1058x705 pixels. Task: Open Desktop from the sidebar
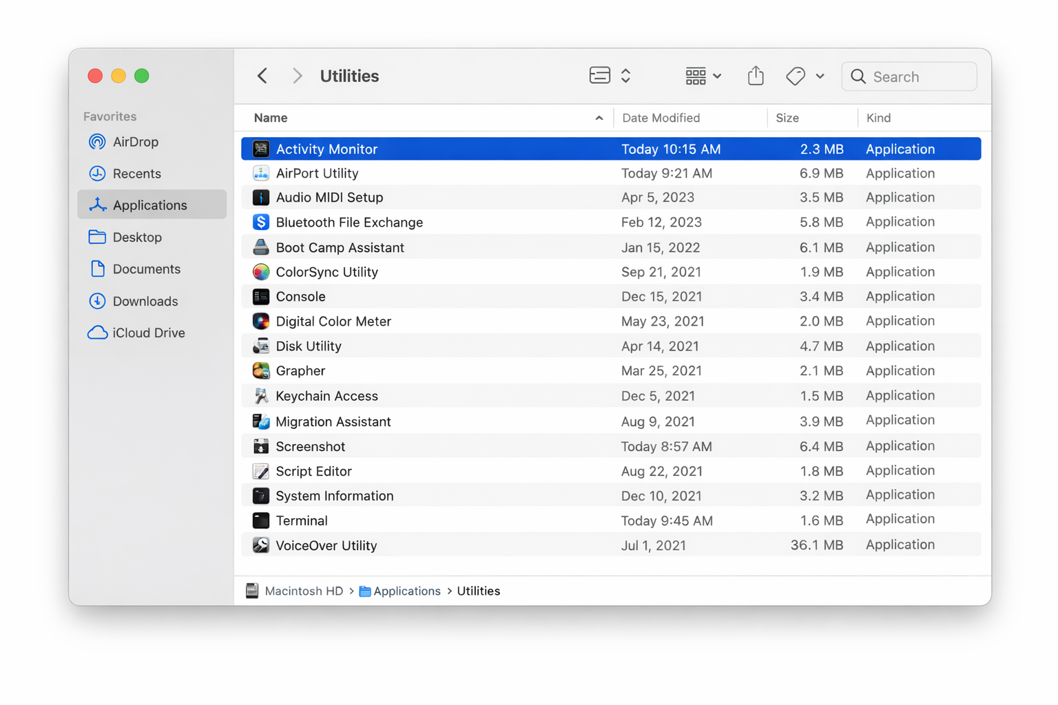[152, 237]
